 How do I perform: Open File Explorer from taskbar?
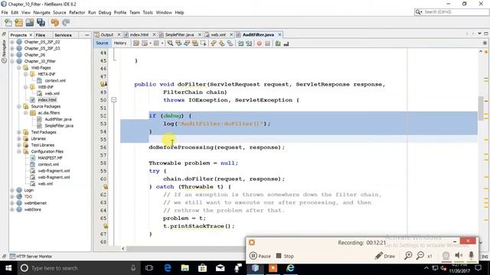click(x=185, y=268)
